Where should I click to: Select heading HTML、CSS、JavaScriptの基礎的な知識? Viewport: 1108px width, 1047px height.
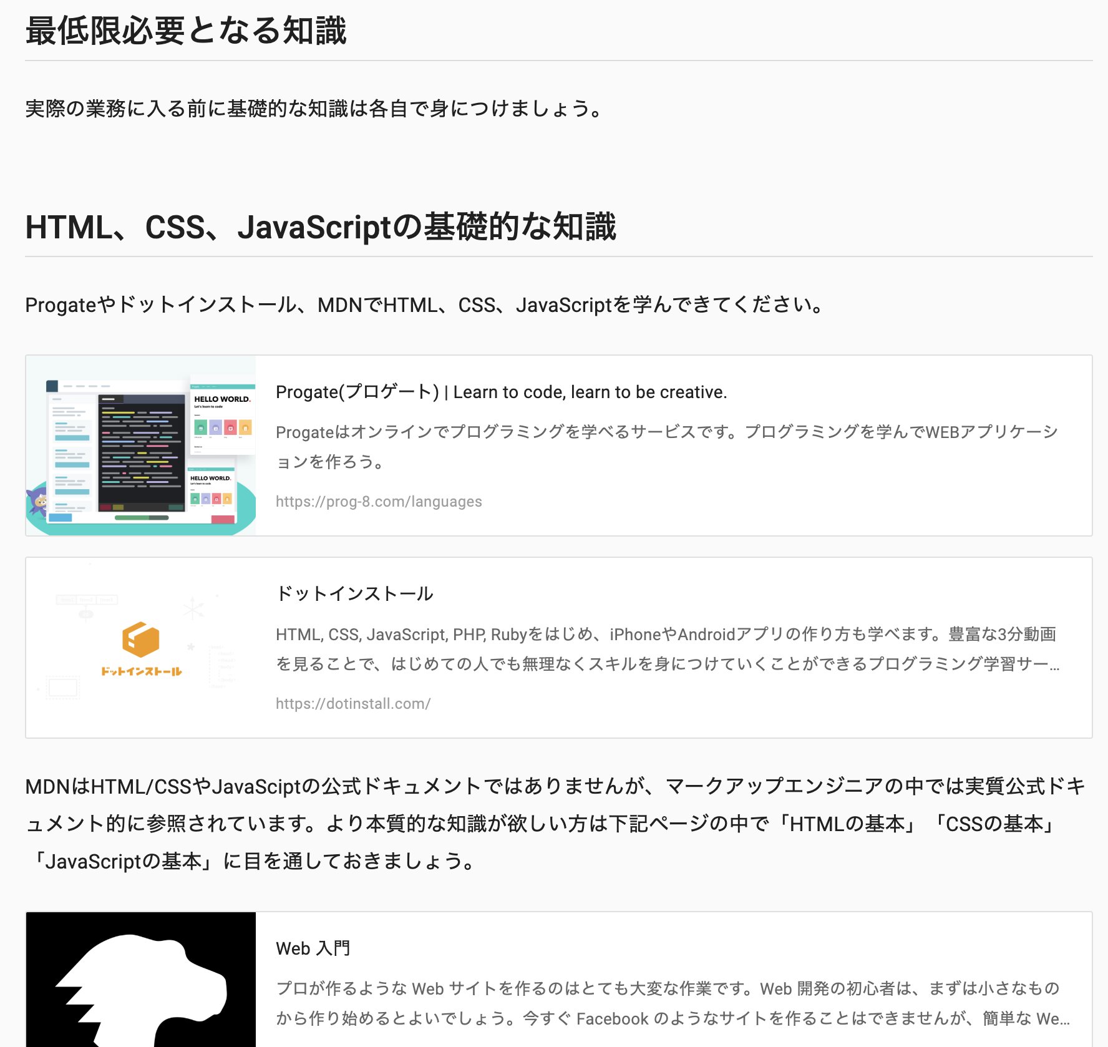(321, 226)
